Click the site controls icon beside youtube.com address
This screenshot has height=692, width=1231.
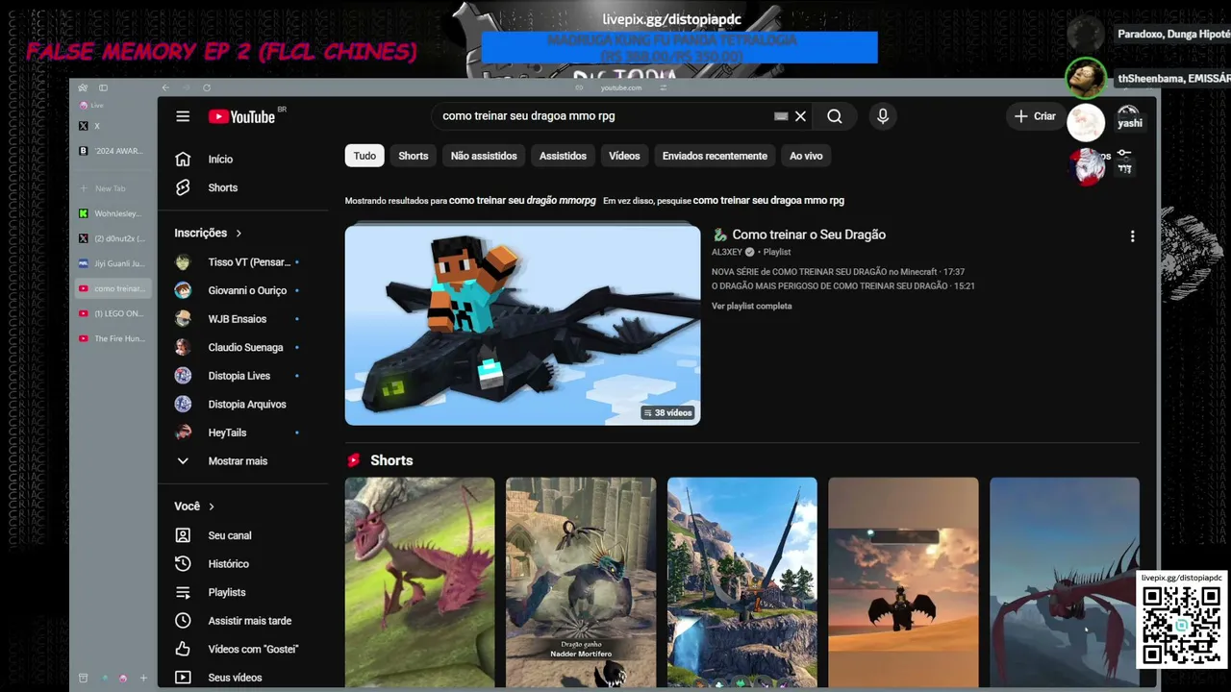point(664,87)
